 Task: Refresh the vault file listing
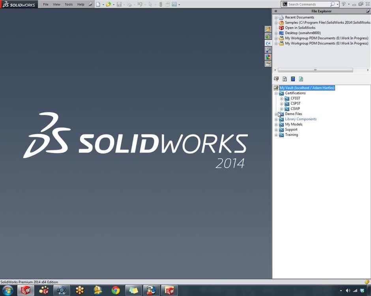(301, 79)
